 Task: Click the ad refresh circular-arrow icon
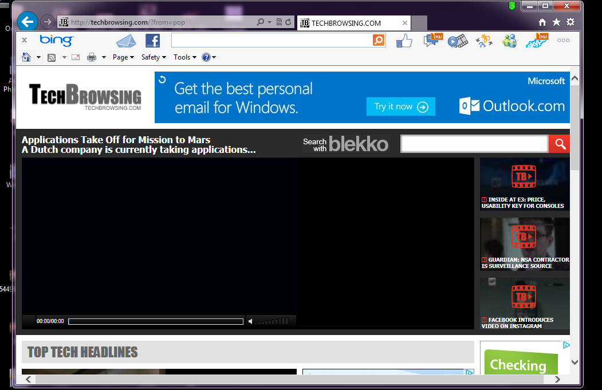tap(163, 80)
